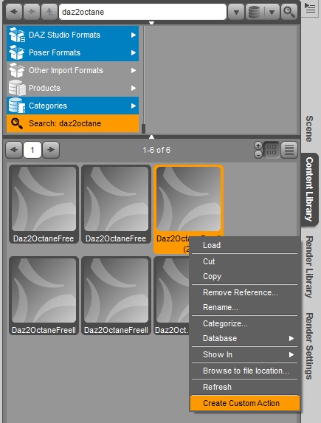Click the Products database icon
Image resolution: width=321 pixels, height=423 pixels.
click(17, 88)
